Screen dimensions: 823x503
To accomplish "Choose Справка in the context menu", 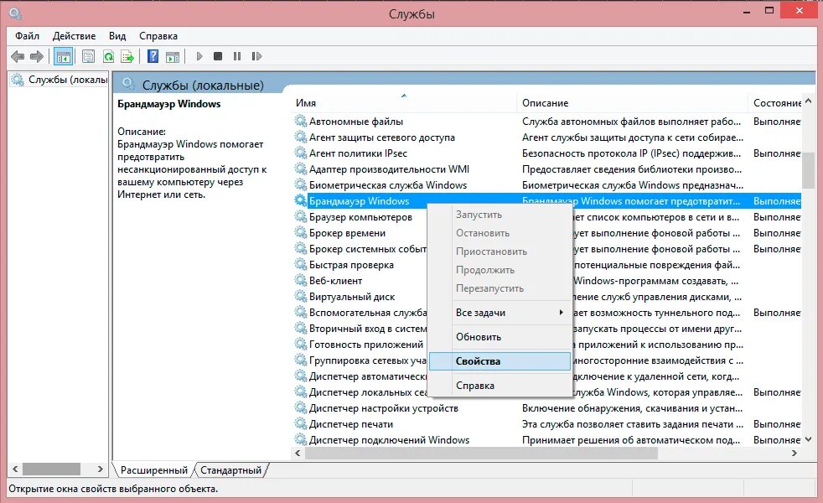I will point(499,386).
